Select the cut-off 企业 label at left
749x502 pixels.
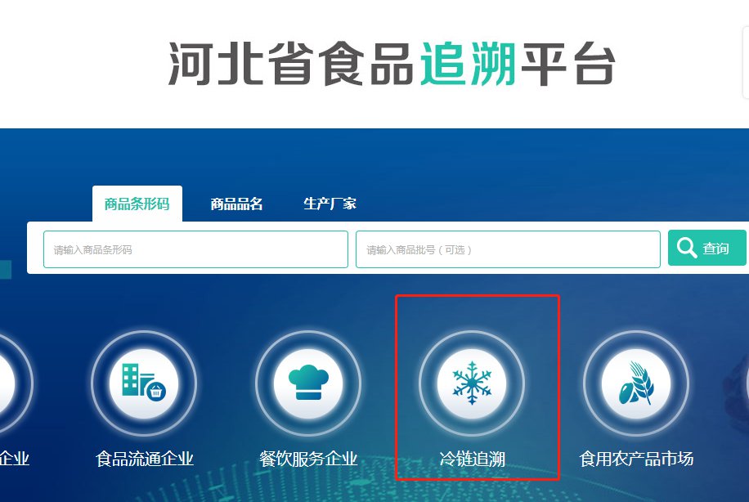(15, 459)
